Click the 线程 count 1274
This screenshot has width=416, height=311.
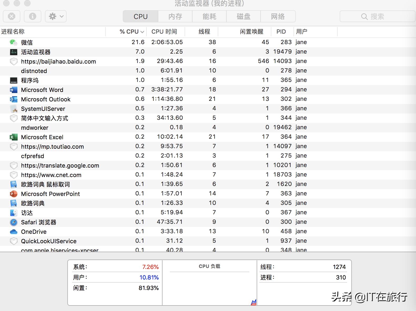339,267
